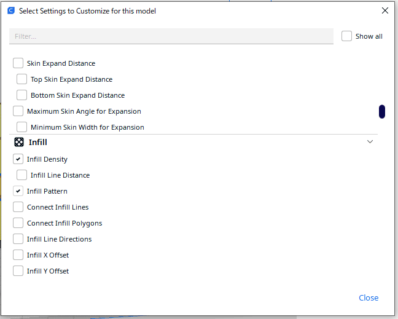Click the Close link at bottom
Image resolution: width=398 pixels, height=319 pixels.
pos(369,297)
